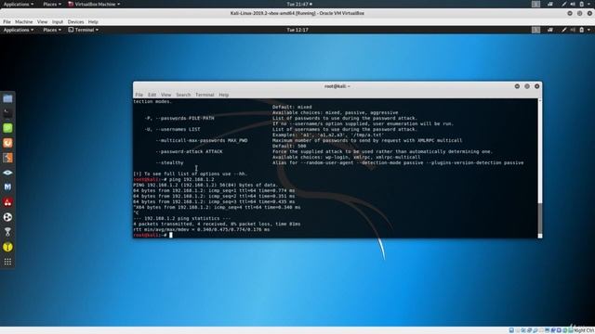Open VirtualBox Input menu
Image resolution: width=595 pixels, height=334 pixels.
click(58, 22)
